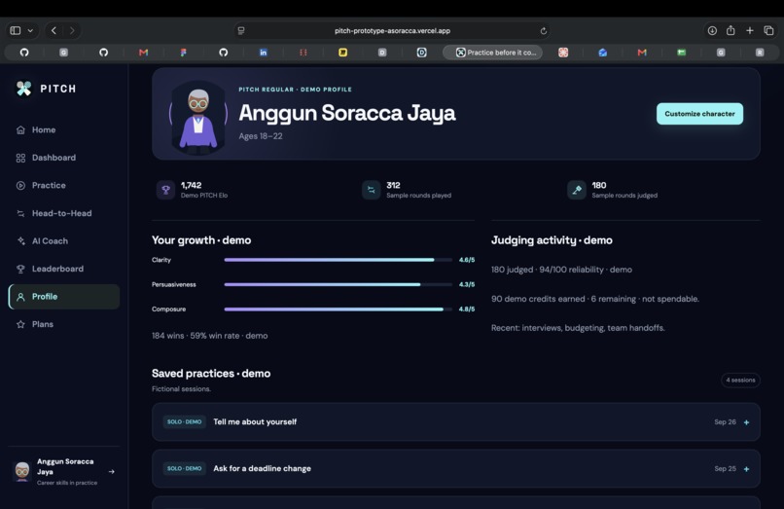
Task: Click the Ages 18–22 label
Action: point(261,136)
